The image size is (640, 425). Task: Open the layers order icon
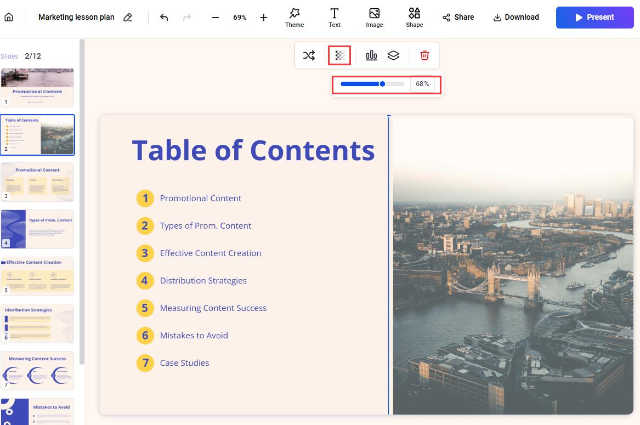(x=393, y=55)
